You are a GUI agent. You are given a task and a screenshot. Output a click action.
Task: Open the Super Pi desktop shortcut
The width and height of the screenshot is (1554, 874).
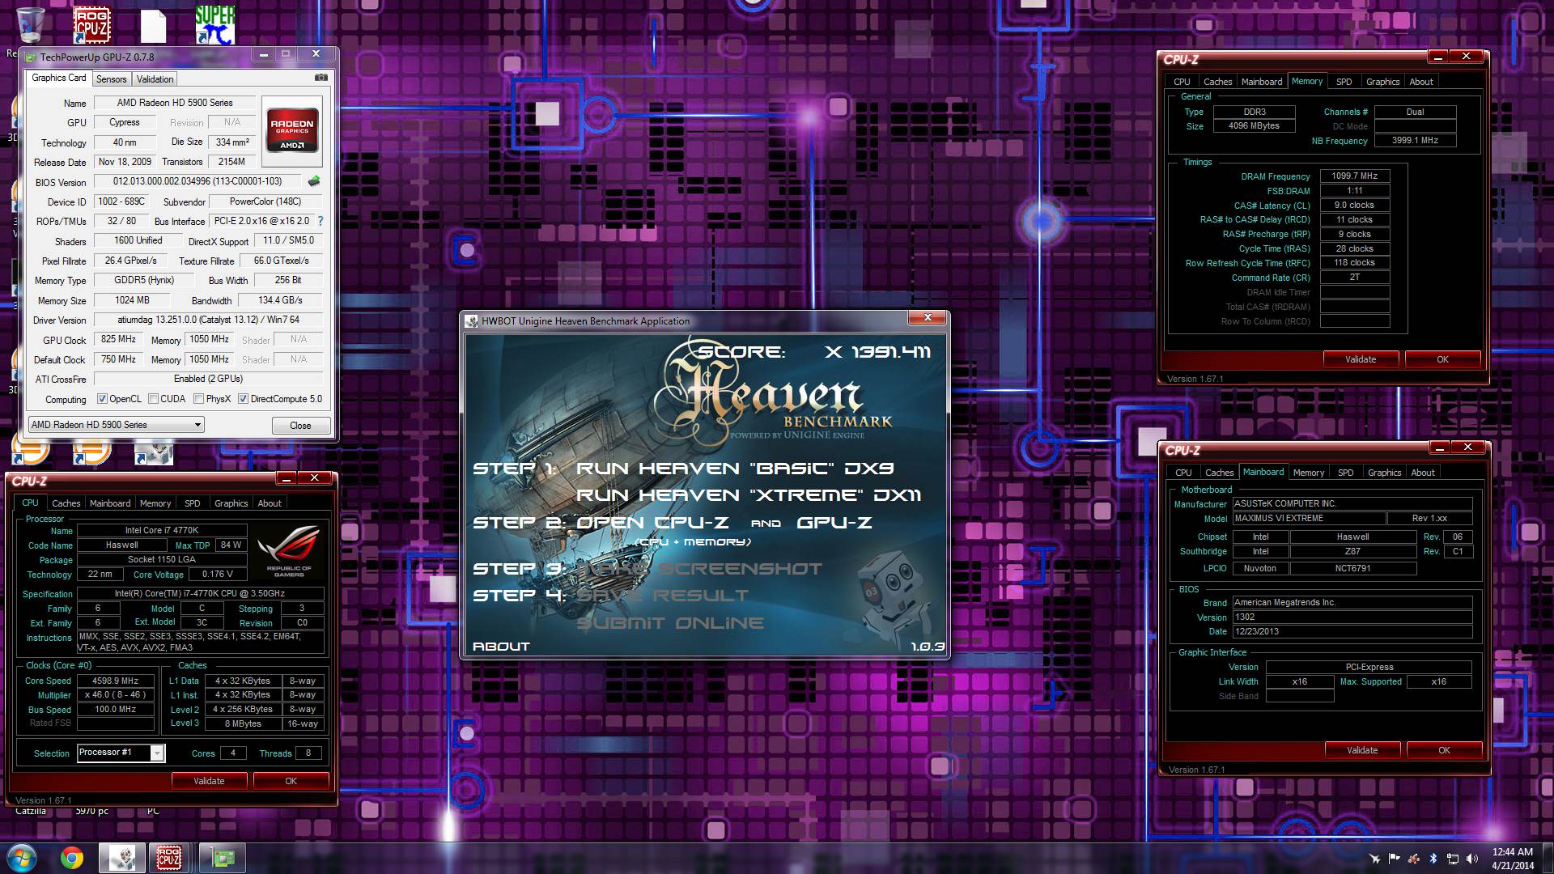215,25
